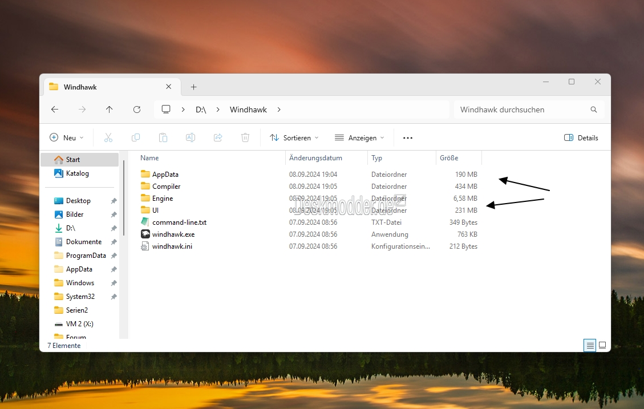Click the This PC monitor icon in address bar
Screen dimensions: 644x409
(166, 109)
